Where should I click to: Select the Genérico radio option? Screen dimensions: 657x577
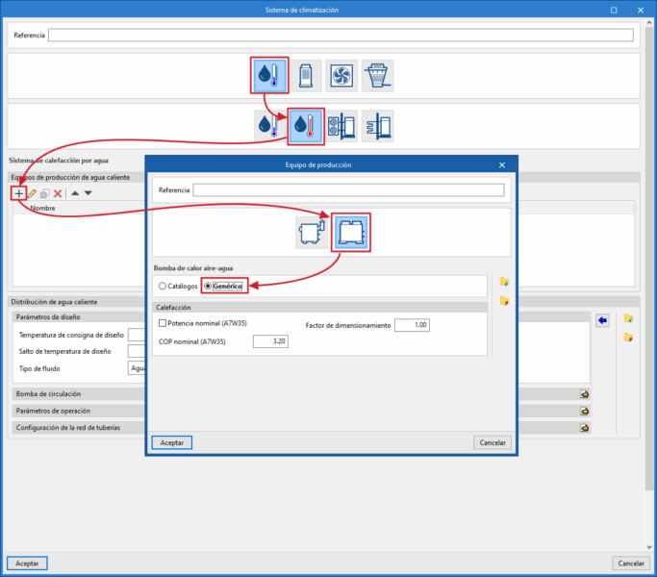208,286
